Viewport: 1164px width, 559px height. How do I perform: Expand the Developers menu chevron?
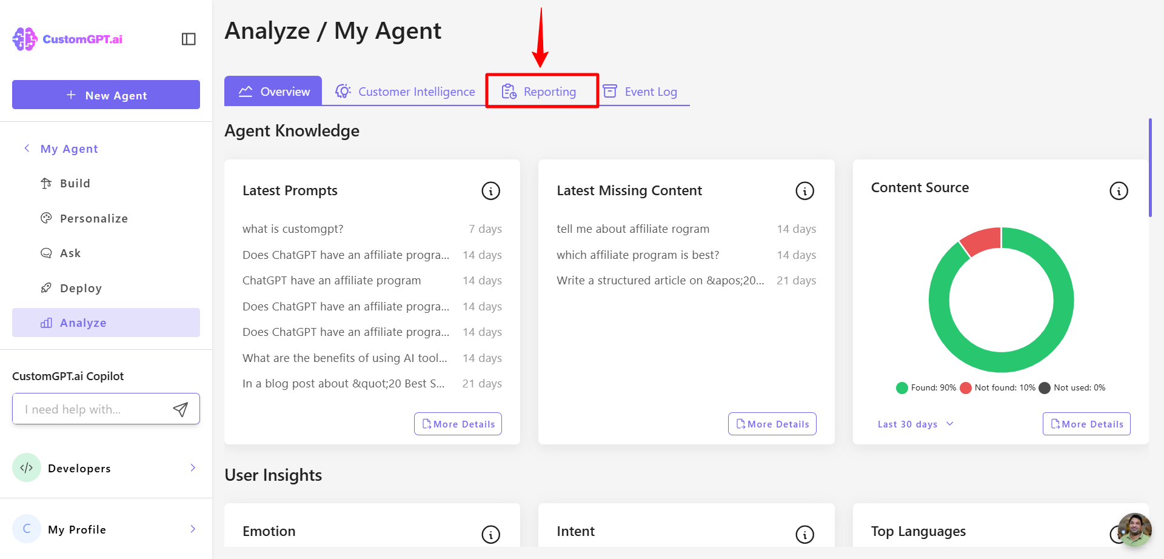[193, 467]
